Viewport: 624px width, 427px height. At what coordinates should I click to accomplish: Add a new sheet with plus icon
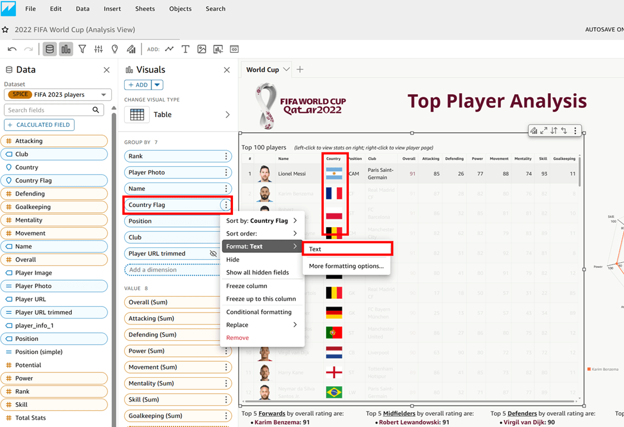click(x=300, y=69)
